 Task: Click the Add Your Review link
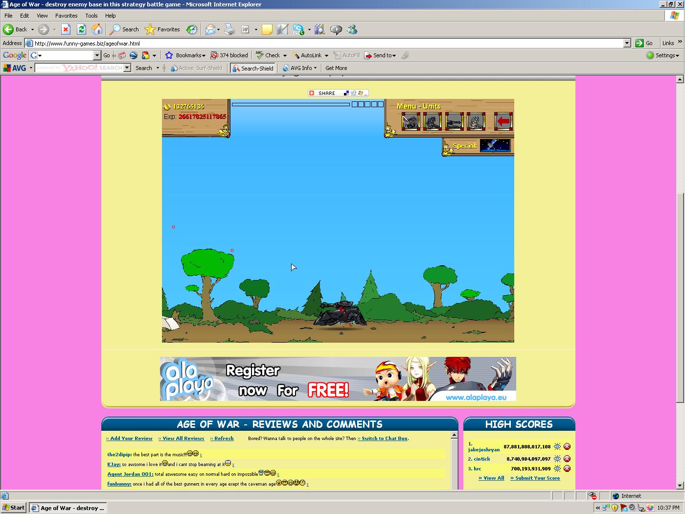pyautogui.click(x=129, y=439)
